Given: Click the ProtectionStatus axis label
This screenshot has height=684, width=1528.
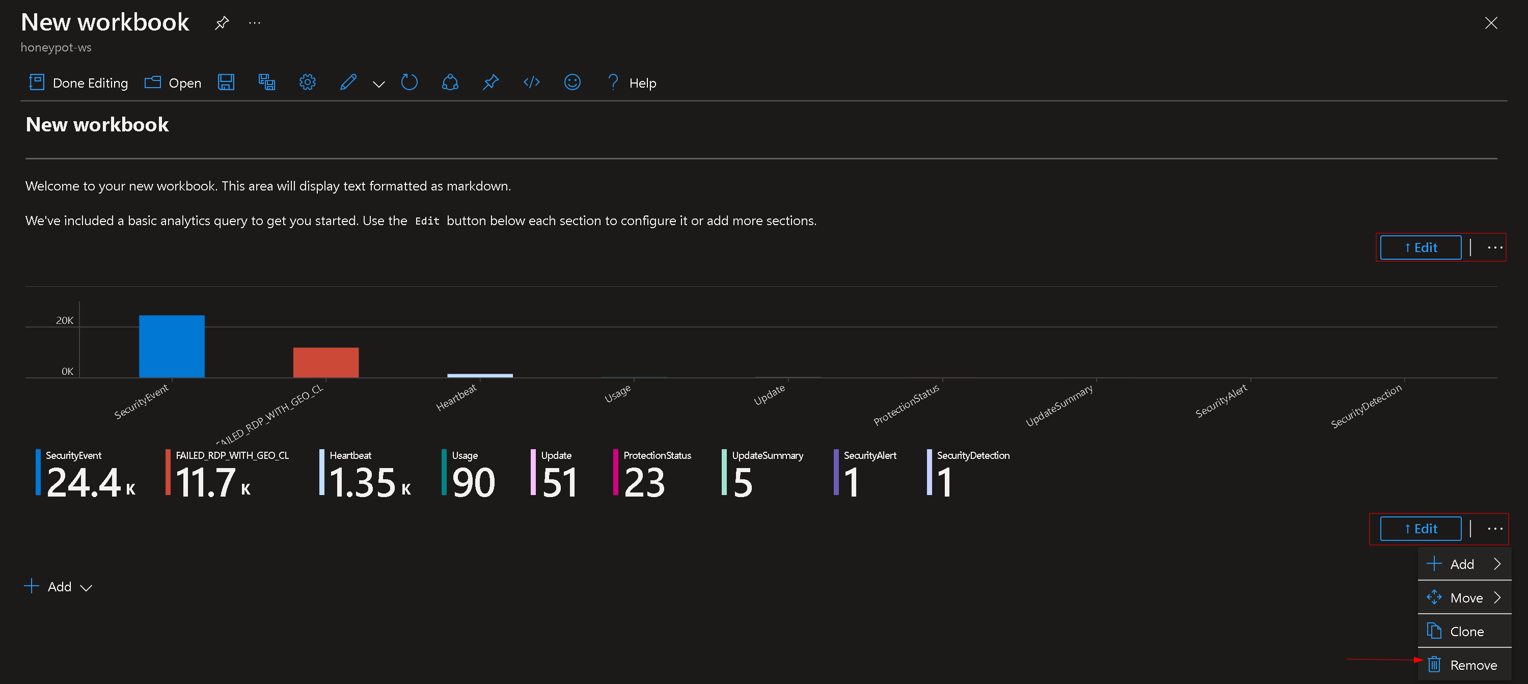Looking at the screenshot, I should click(x=907, y=404).
